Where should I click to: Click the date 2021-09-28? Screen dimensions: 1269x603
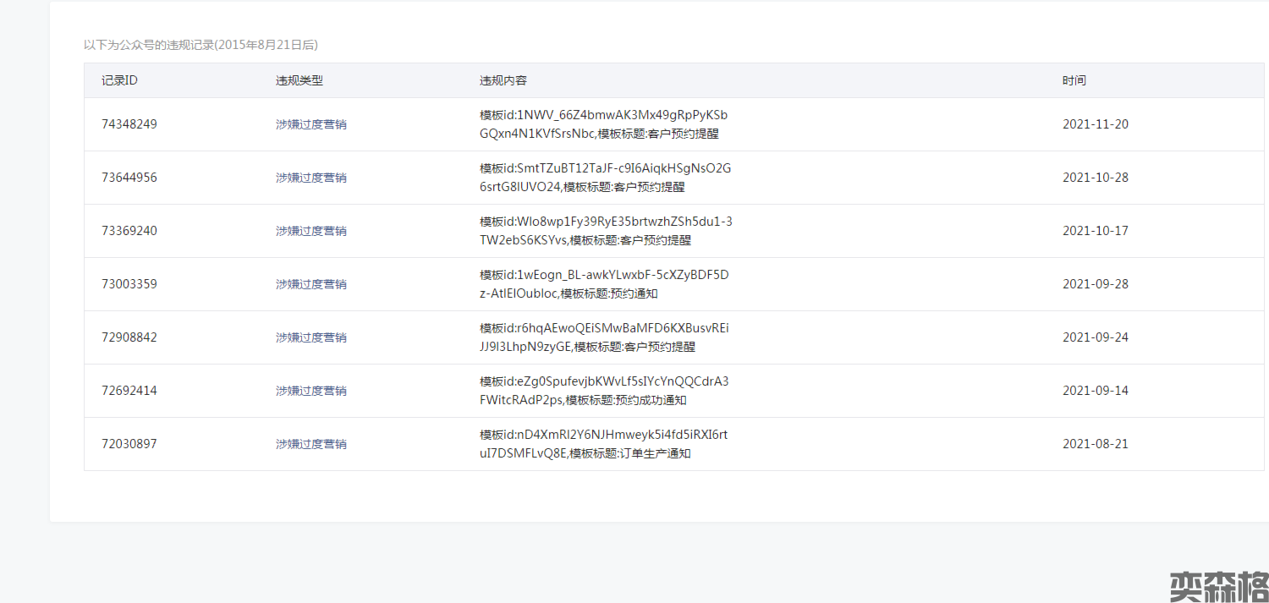[1095, 284]
